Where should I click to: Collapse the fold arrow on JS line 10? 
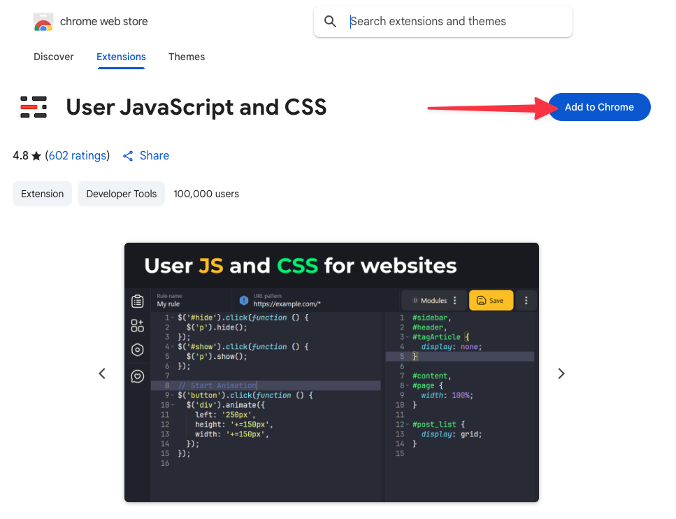pyautogui.click(x=173, y=405)
